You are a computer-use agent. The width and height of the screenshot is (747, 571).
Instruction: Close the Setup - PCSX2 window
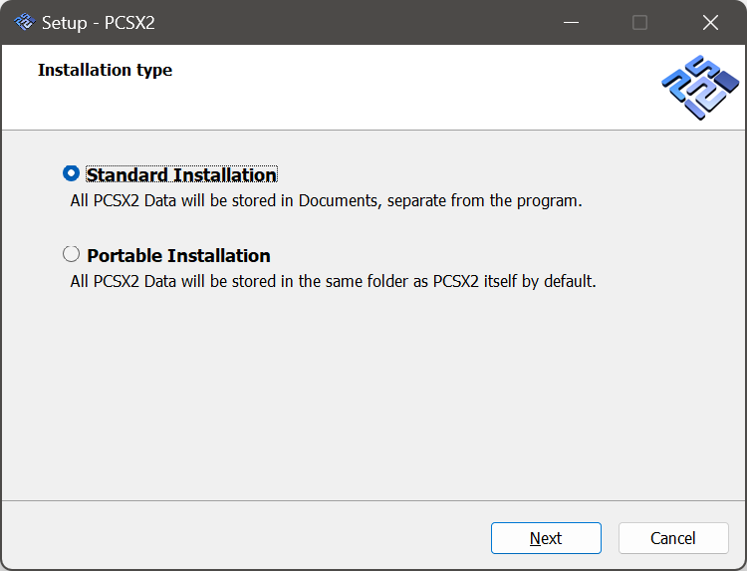point(710,22)
